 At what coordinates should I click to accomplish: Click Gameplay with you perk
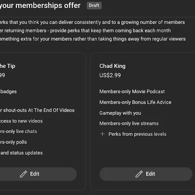tap(120, 113)
